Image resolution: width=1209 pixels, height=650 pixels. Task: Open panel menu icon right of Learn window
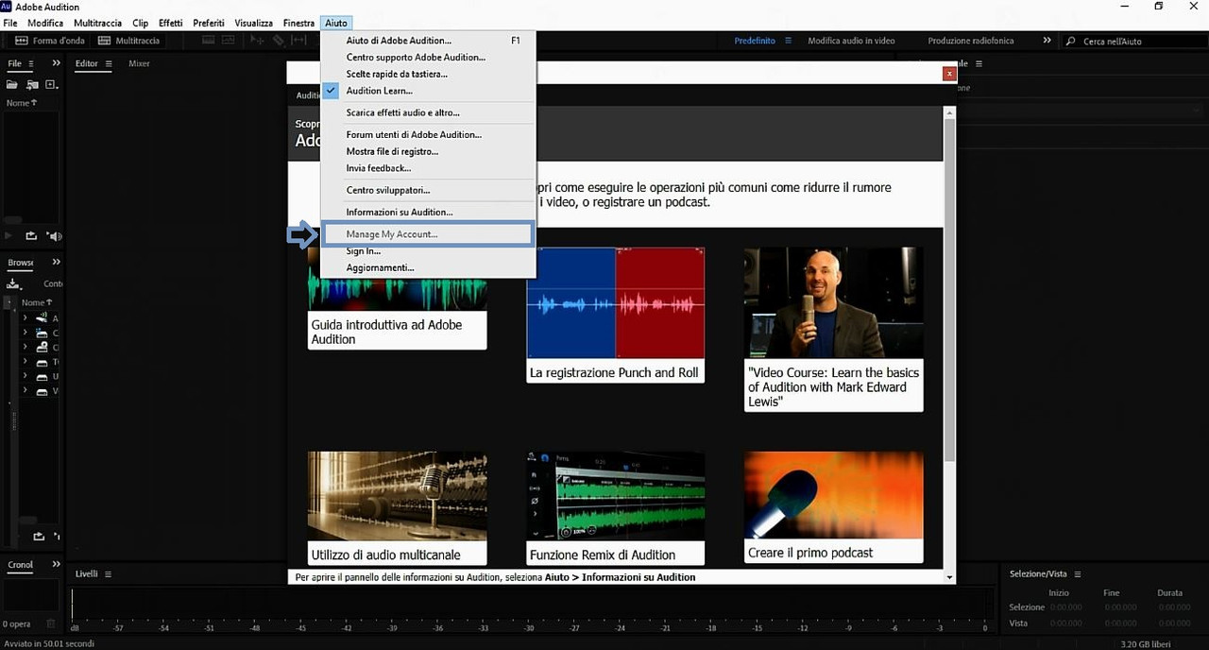[979, 63]
